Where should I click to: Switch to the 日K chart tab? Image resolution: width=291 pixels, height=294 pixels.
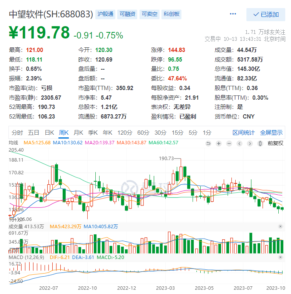tap(49, 133)
